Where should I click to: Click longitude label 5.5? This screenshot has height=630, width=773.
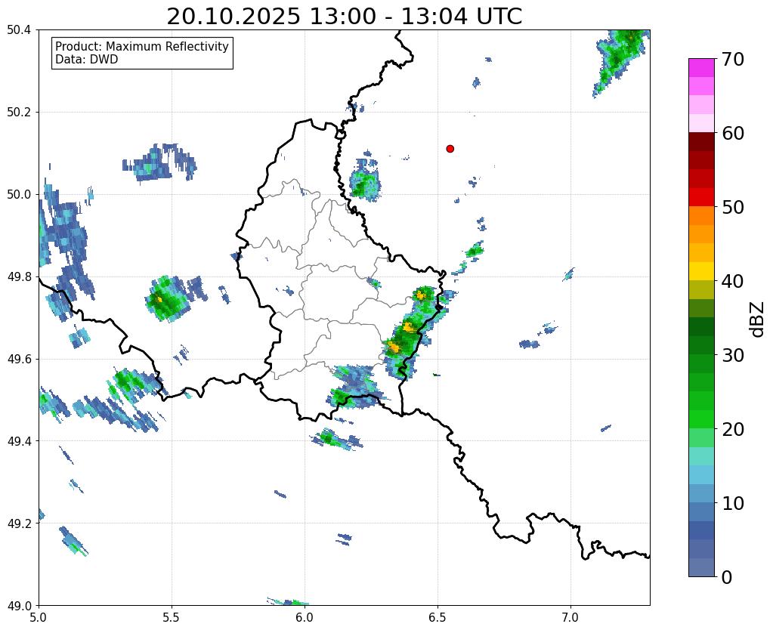(x=172, y=617)
